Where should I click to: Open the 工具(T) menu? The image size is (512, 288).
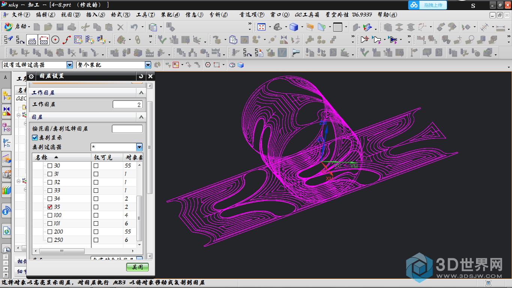(145, 15)
